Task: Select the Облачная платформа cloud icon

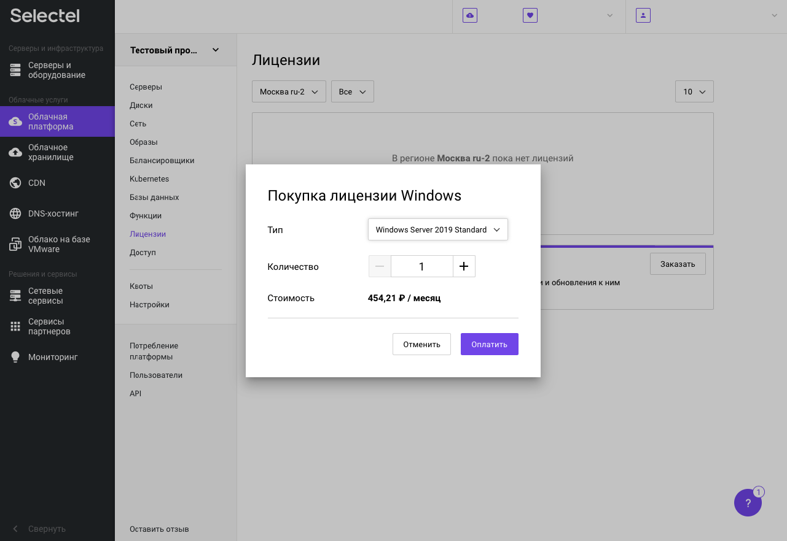Action: tap(15, 121)
